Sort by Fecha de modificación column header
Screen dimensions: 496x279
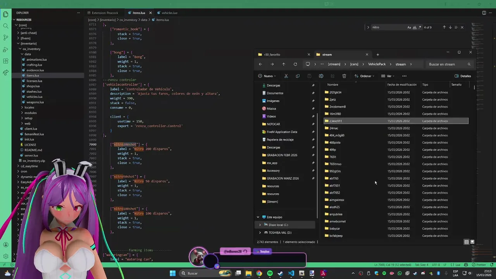(402, 84)
